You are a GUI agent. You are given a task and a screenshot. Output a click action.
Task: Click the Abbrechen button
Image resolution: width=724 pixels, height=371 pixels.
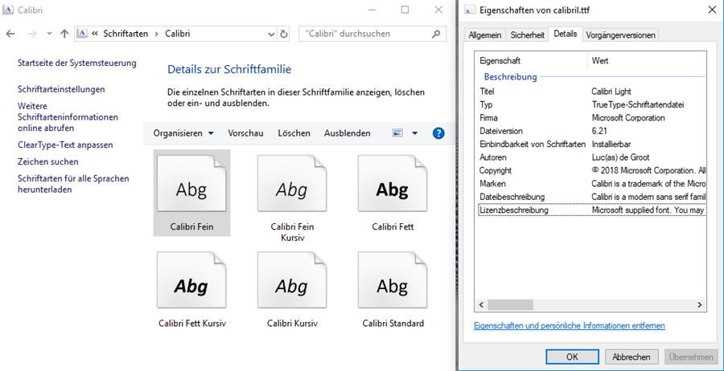pyautogui.click(x=627, y=357)
